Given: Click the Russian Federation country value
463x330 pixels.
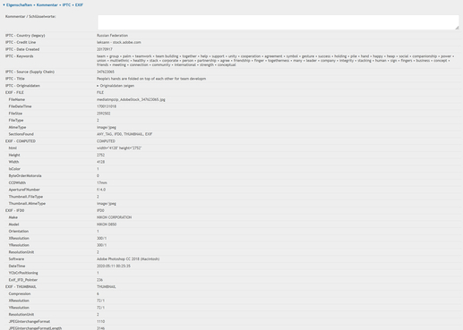Looking at the screenshot, I should 112,36.
